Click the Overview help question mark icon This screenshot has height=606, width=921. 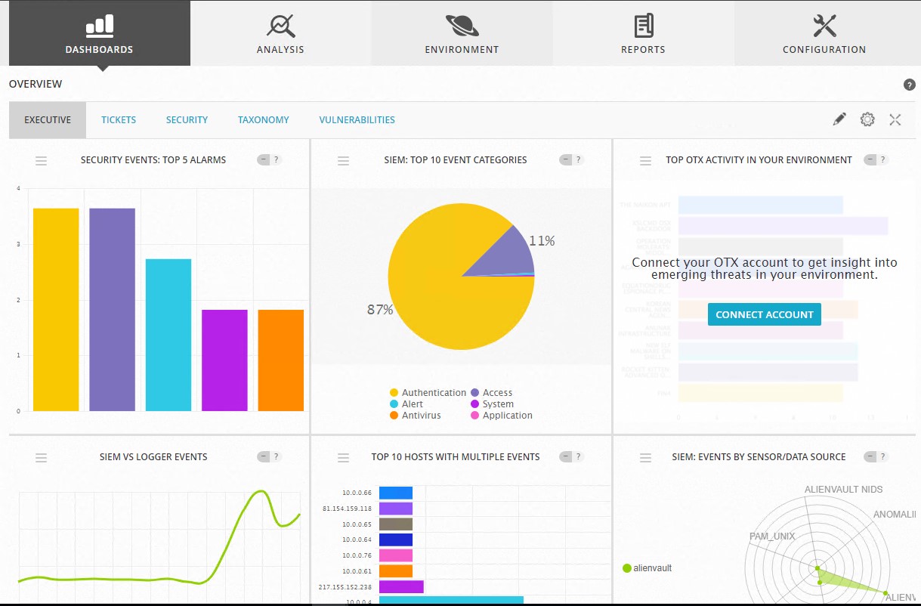(x=909, y=85)
